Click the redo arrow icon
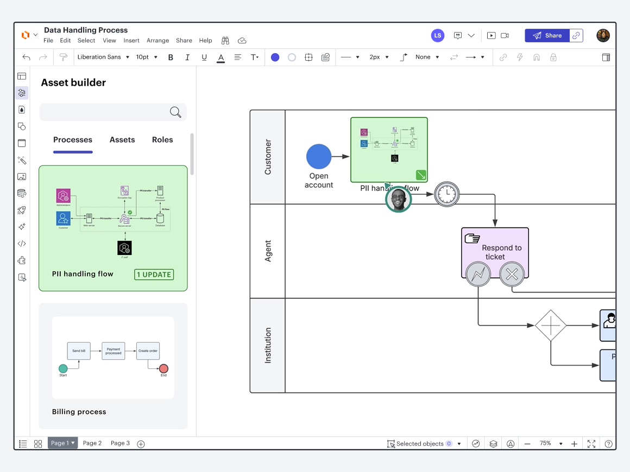 [43, 58]
